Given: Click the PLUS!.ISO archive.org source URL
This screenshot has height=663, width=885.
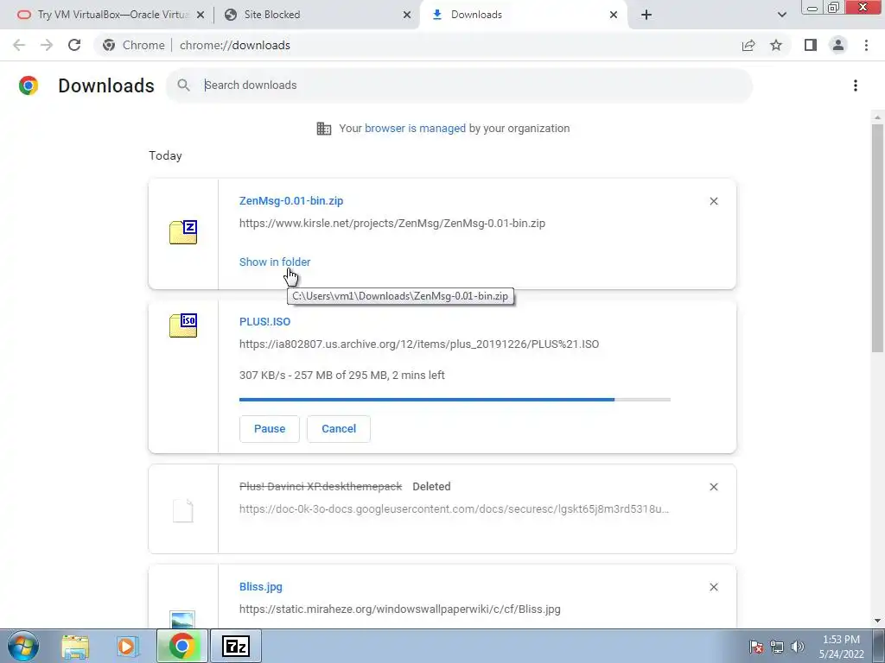Looking at the screenshot, I should tap(419, 344).
